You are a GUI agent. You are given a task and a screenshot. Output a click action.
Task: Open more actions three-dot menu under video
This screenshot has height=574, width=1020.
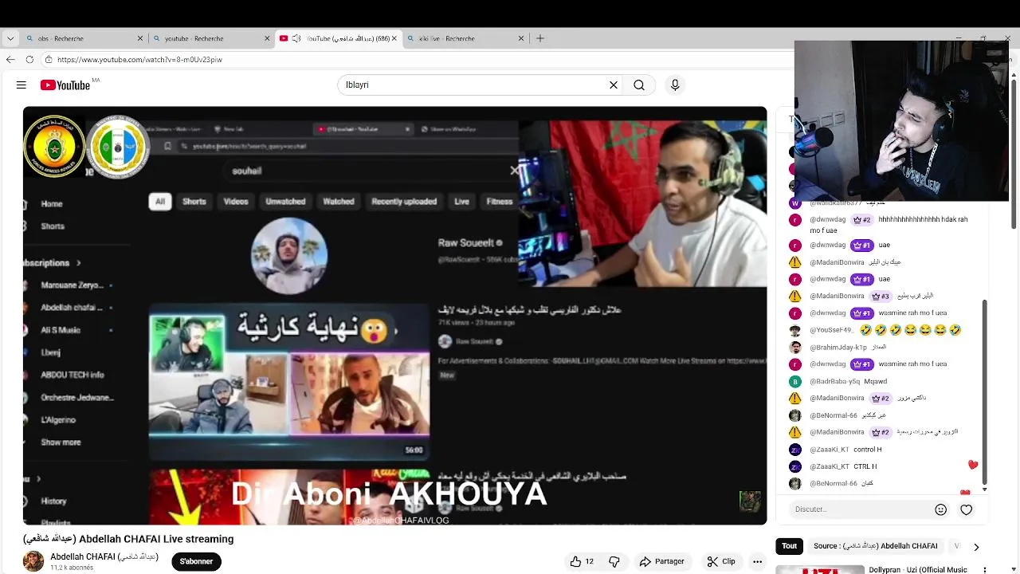[757, 561]
